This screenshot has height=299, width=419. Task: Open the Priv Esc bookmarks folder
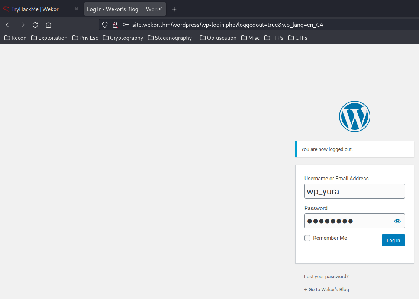85,38
